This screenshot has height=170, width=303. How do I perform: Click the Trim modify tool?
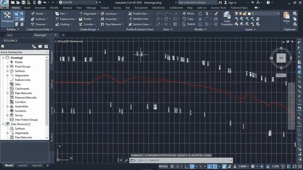pyautogui.click(x=207, y=14)
